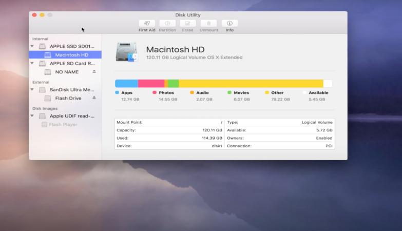
Task: Collapse the SanDisk Ultra disclosure triangle
Action: point(32,89)
